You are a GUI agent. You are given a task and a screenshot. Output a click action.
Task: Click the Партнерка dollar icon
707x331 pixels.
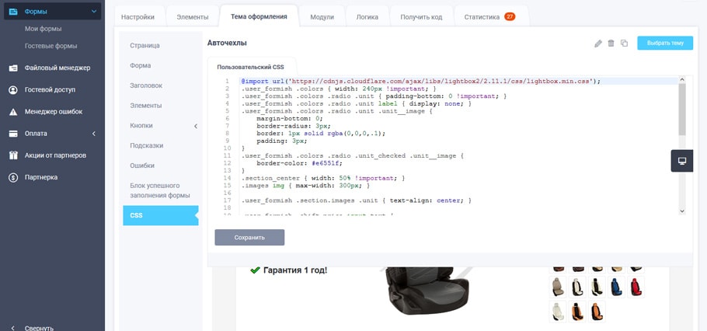[x=13, y=177]
